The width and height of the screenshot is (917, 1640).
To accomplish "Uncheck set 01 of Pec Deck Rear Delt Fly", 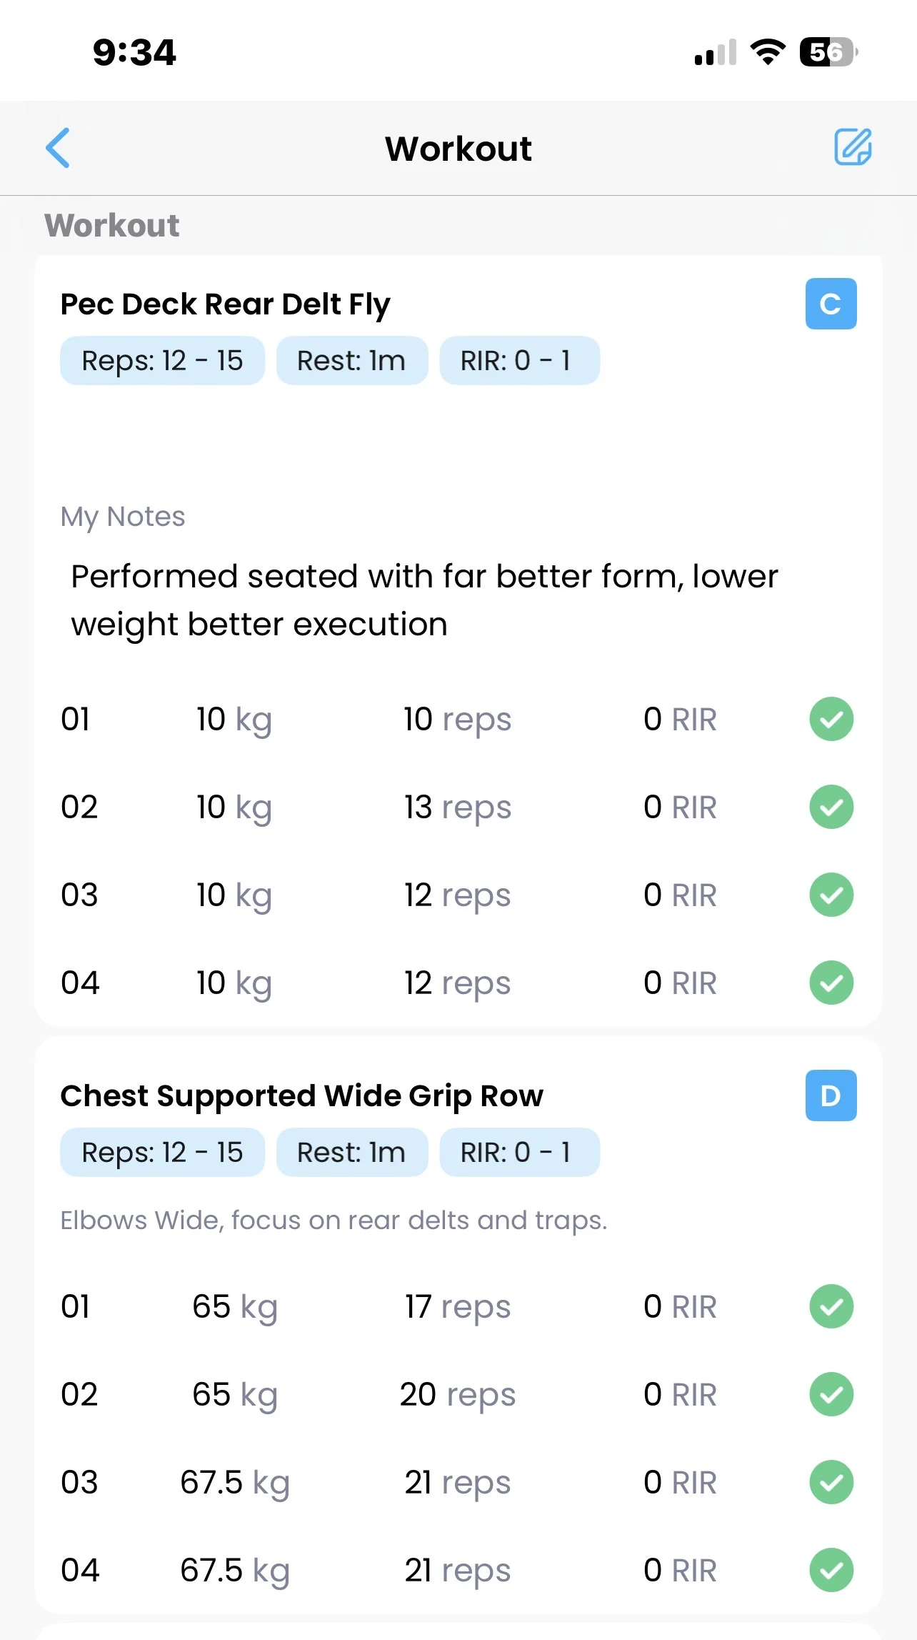I will [831, 719].
